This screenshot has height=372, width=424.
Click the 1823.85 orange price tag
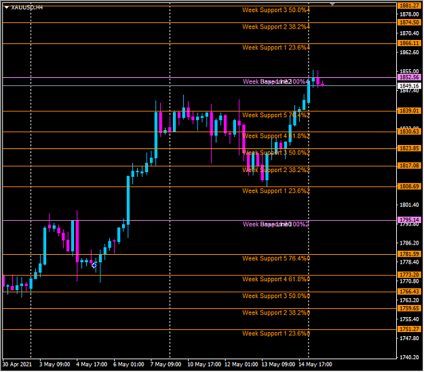click(409, 148)
